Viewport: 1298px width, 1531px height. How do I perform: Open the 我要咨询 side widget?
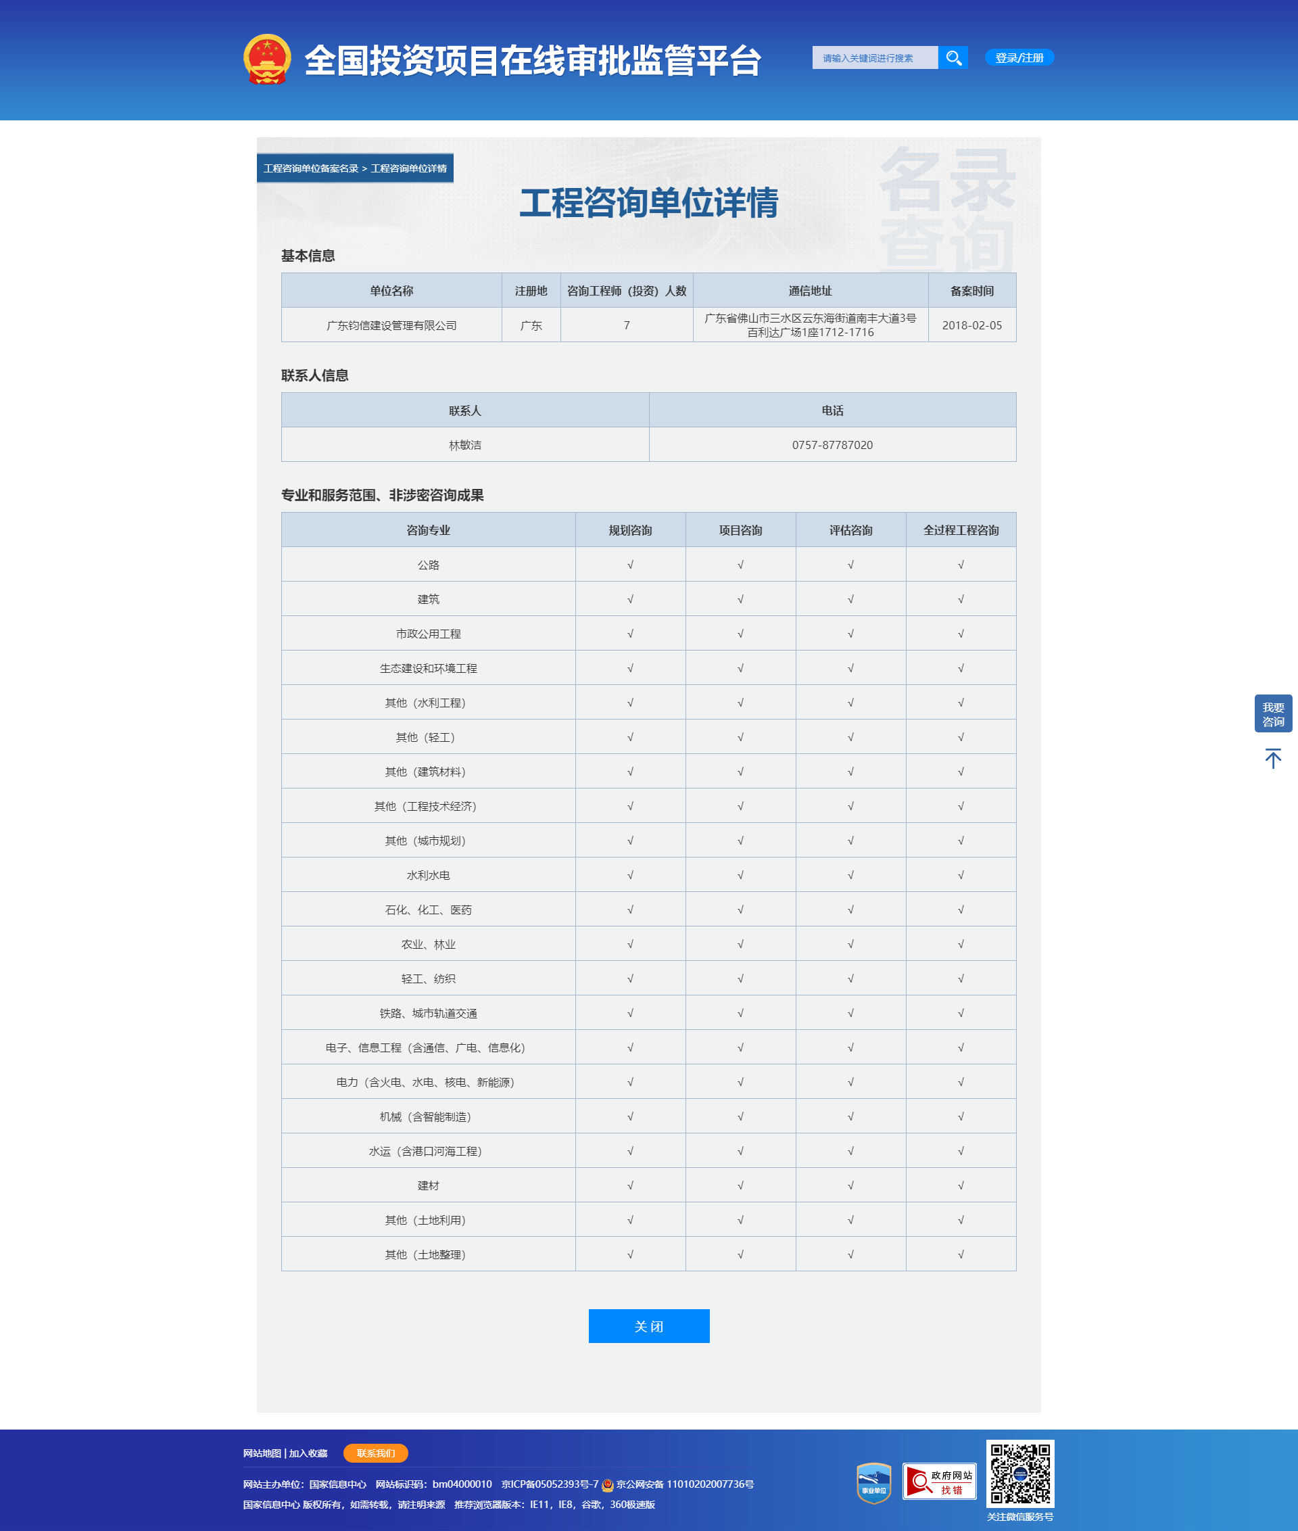coord(1273,713)
